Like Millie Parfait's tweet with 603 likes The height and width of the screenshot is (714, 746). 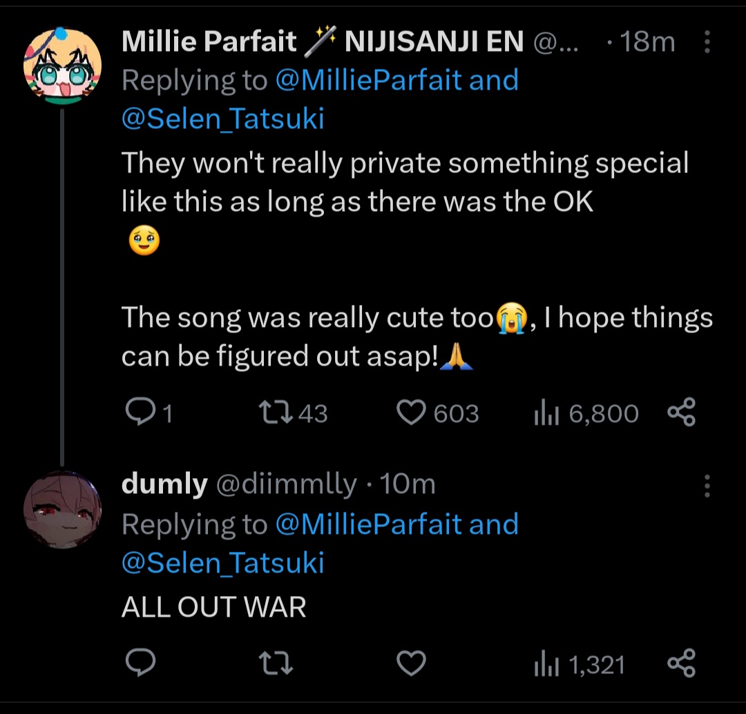click(412, 413)
